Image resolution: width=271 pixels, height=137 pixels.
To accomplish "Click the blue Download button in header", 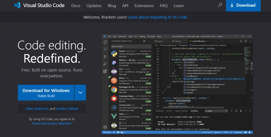I will click(243, 5).
